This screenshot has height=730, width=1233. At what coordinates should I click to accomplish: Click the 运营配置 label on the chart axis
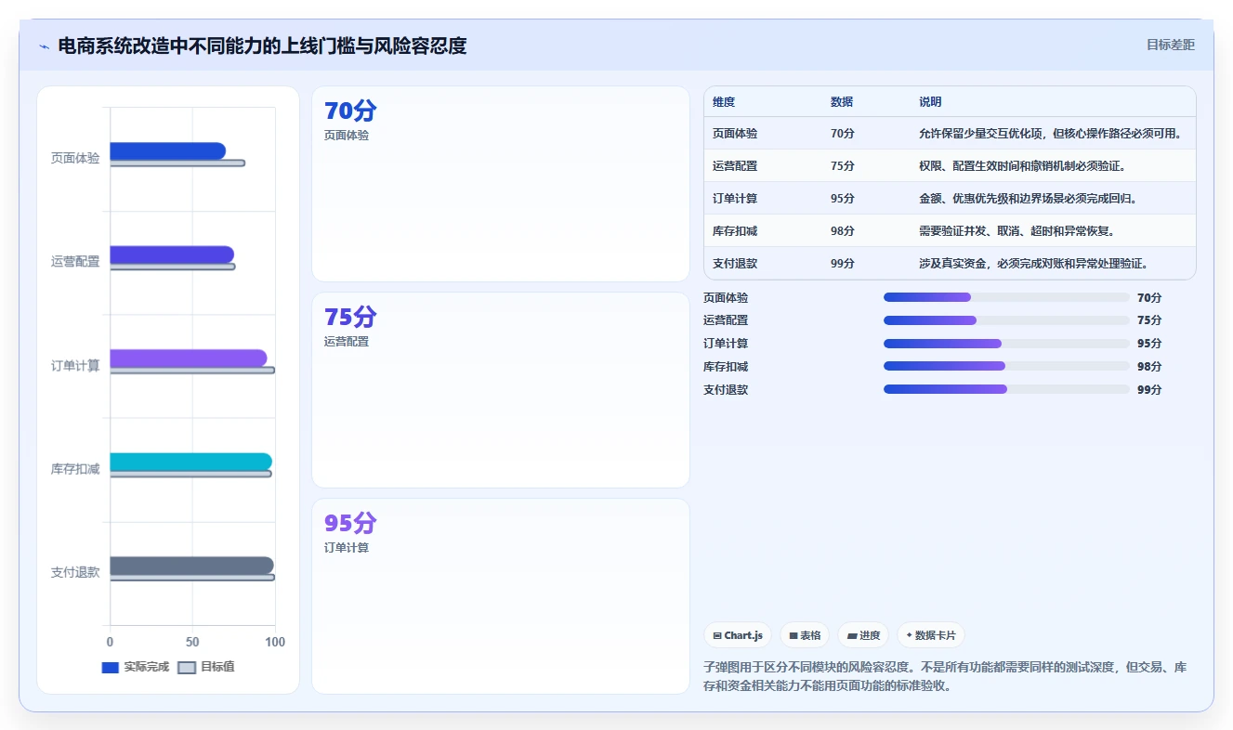(x=75, y=262)
